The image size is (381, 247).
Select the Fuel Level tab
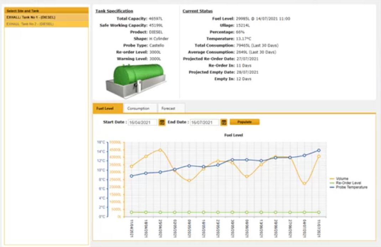click(105, 109)
